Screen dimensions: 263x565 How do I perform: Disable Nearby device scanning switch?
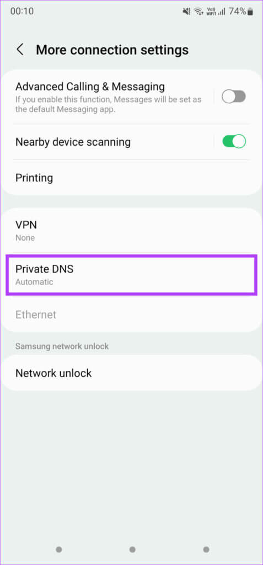click(x=234, y=142)
